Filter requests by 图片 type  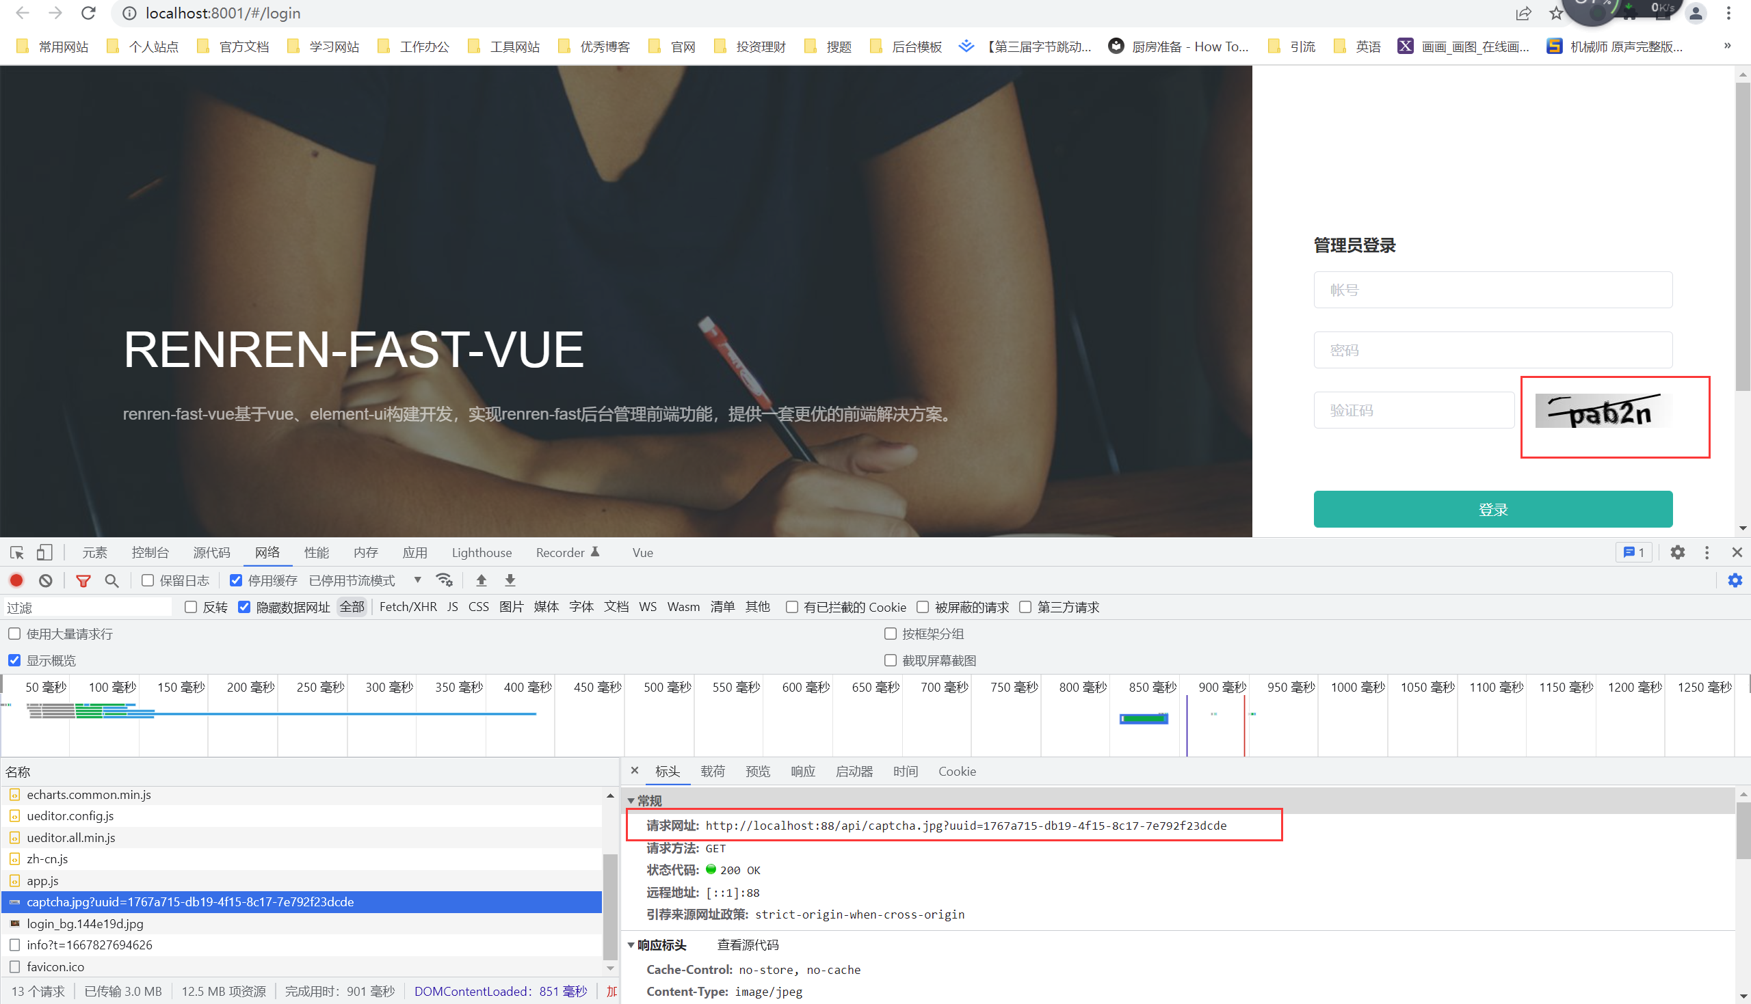(512, 607)
